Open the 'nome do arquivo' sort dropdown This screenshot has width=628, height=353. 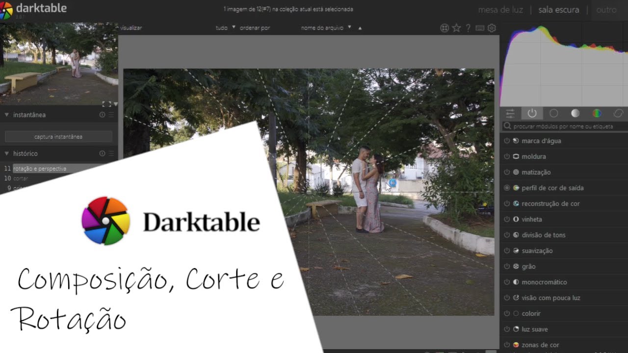(326, 28)
